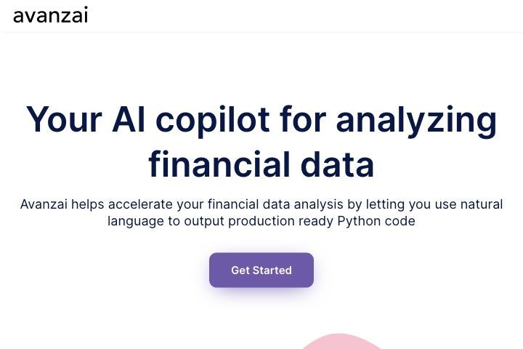Click the word 'analyzing' in the headline
The width and height of the screenshot is (523, 349).
[417, 121]
